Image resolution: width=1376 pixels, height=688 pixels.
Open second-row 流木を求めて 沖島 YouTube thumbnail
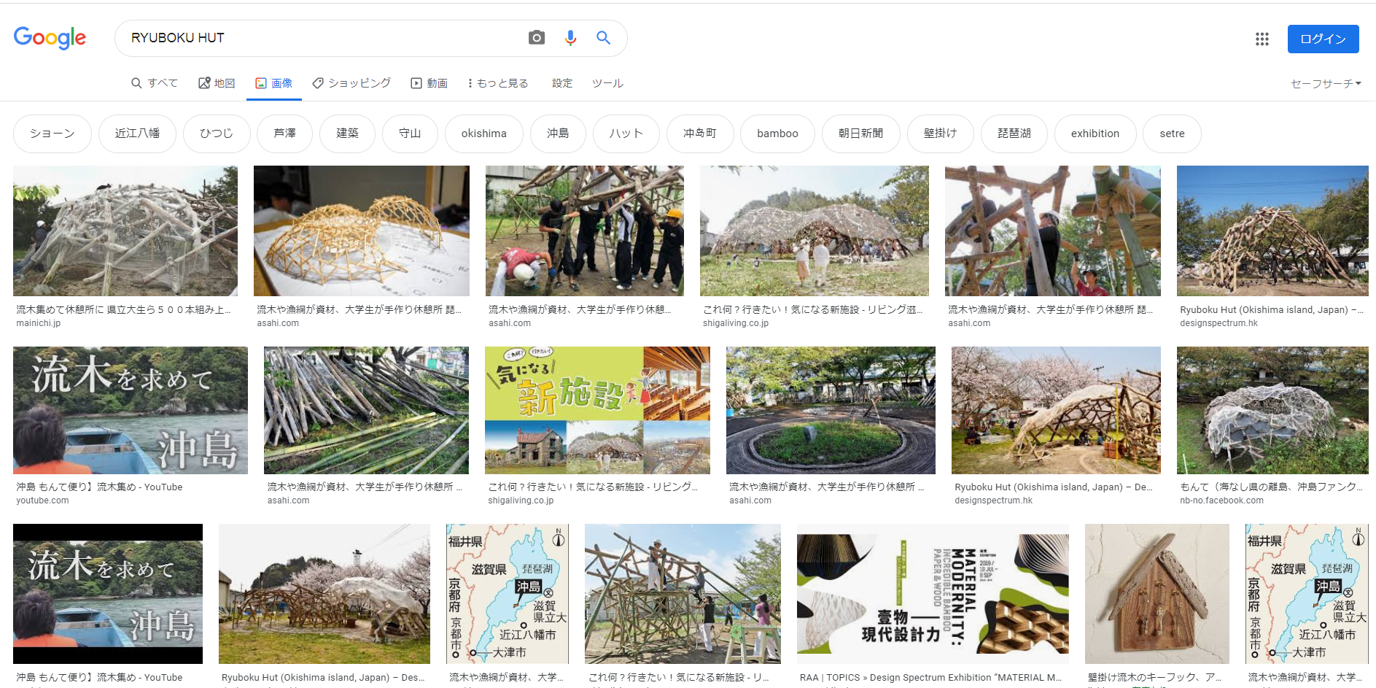[x=131, y=410]
